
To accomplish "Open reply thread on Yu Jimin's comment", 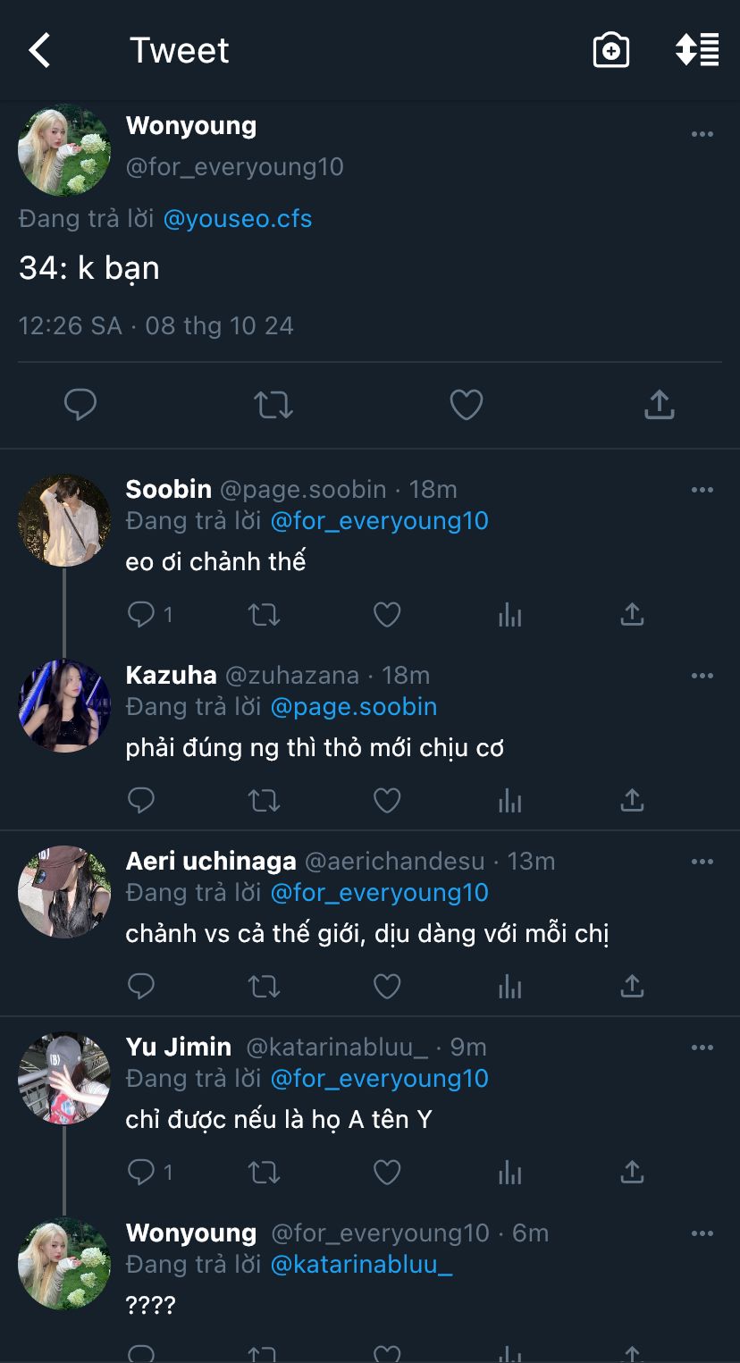I will pos(142,1172).
